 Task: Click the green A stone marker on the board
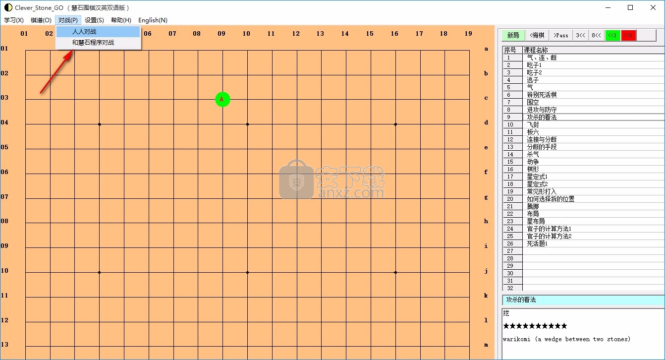click(x=222, y=99)
